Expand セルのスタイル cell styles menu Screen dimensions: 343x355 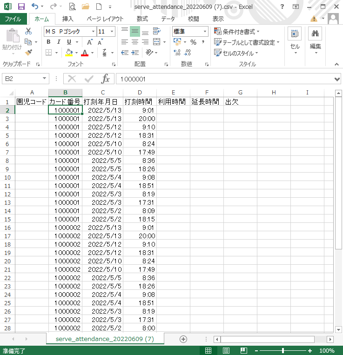pyautogui.click(x=236, y=53)
